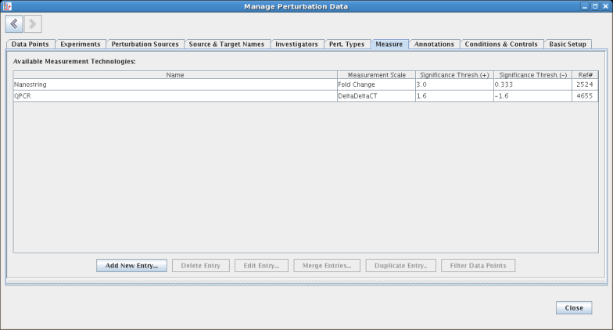Select the Conditions & Controls tab

pos(500,45)
